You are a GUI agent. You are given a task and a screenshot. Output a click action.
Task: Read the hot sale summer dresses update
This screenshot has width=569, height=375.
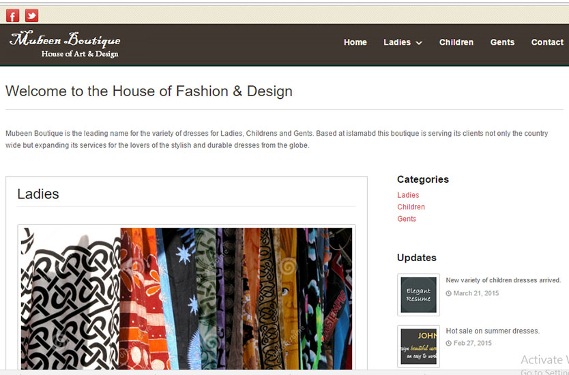(492, 331)
